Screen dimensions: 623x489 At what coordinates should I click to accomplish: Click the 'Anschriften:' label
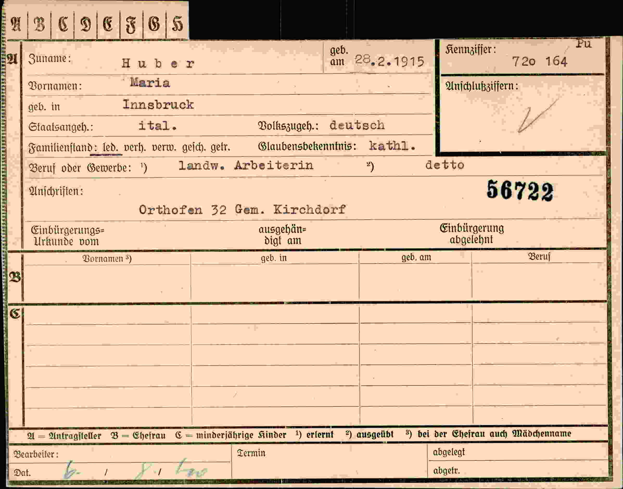click(56, 191)
